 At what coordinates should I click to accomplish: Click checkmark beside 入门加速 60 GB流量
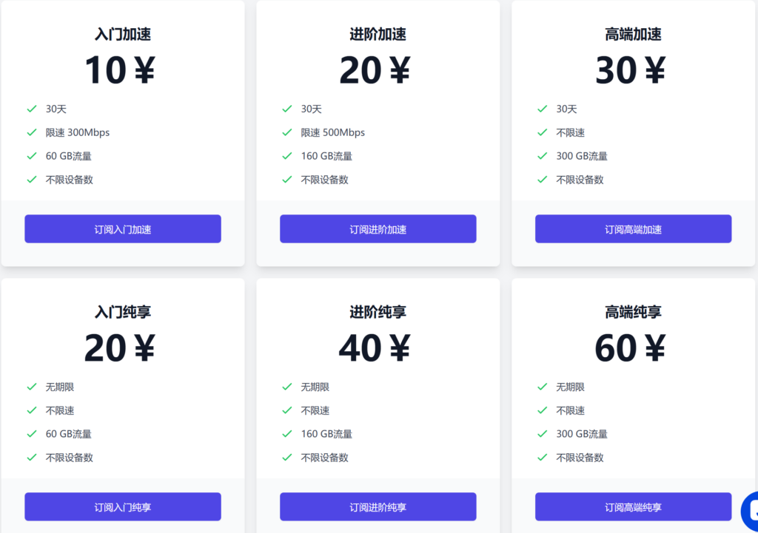(x=32, y=156)
